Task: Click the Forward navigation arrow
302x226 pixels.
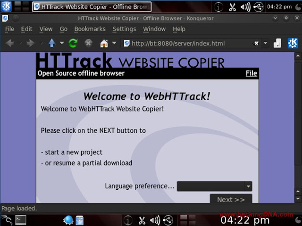Action: coord(30,43)
